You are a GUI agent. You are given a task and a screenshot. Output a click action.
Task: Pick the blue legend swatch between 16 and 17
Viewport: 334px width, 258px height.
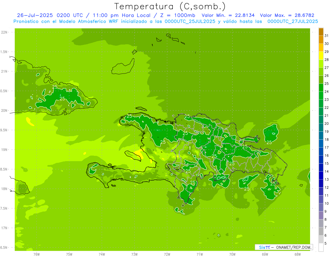point(321,151)
